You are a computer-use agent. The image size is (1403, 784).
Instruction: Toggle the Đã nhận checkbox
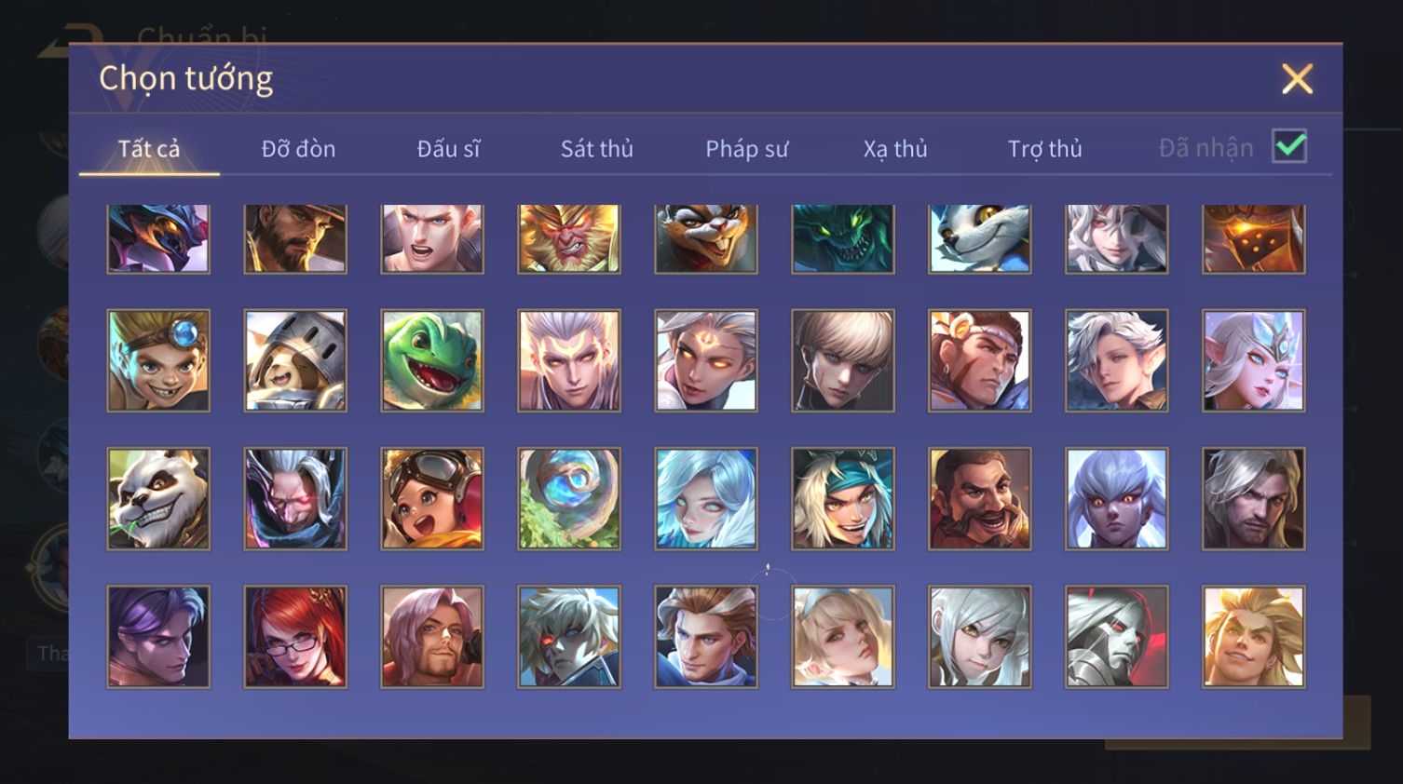1289,147
